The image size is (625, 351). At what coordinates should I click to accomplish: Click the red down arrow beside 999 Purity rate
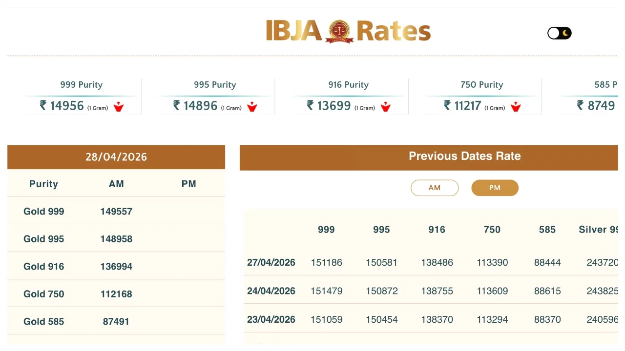(x=119, y=107)
